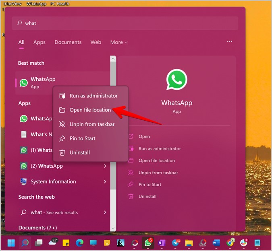Click the 'Documents (7+)' section heading
Viewport: 272px width, 251px height.
[37, 228]
